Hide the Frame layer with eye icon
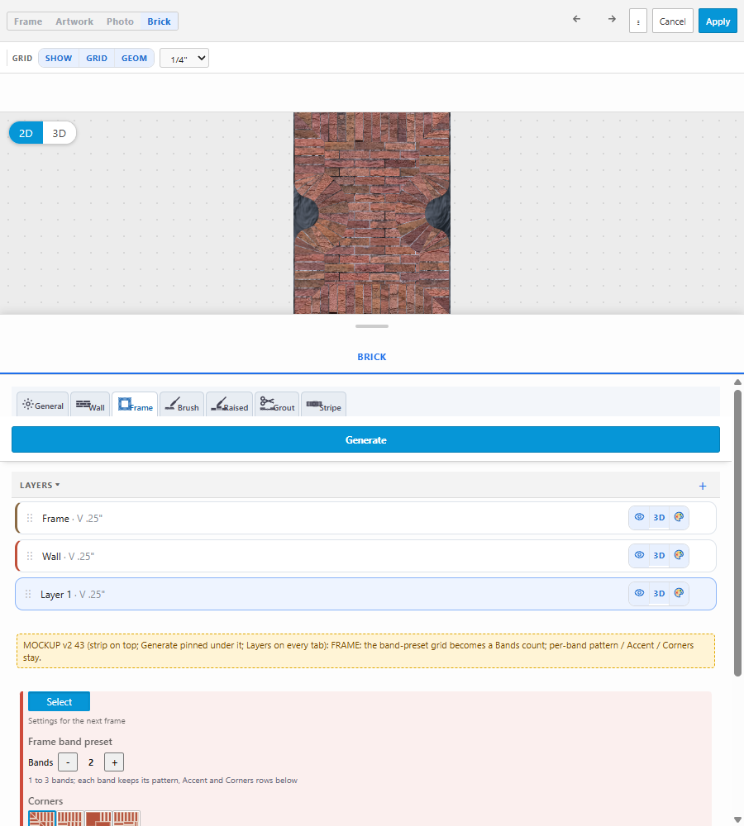The image size is (744, 826). point(639,517)
